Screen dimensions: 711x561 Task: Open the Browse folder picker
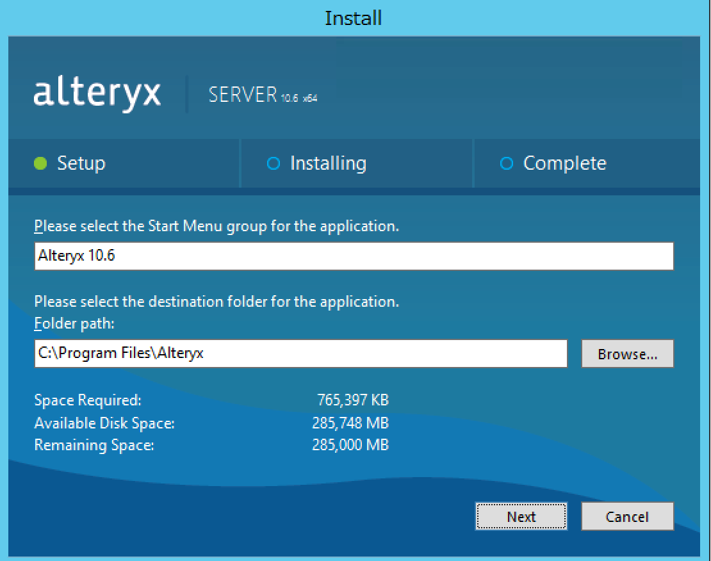tap(627, 353)
